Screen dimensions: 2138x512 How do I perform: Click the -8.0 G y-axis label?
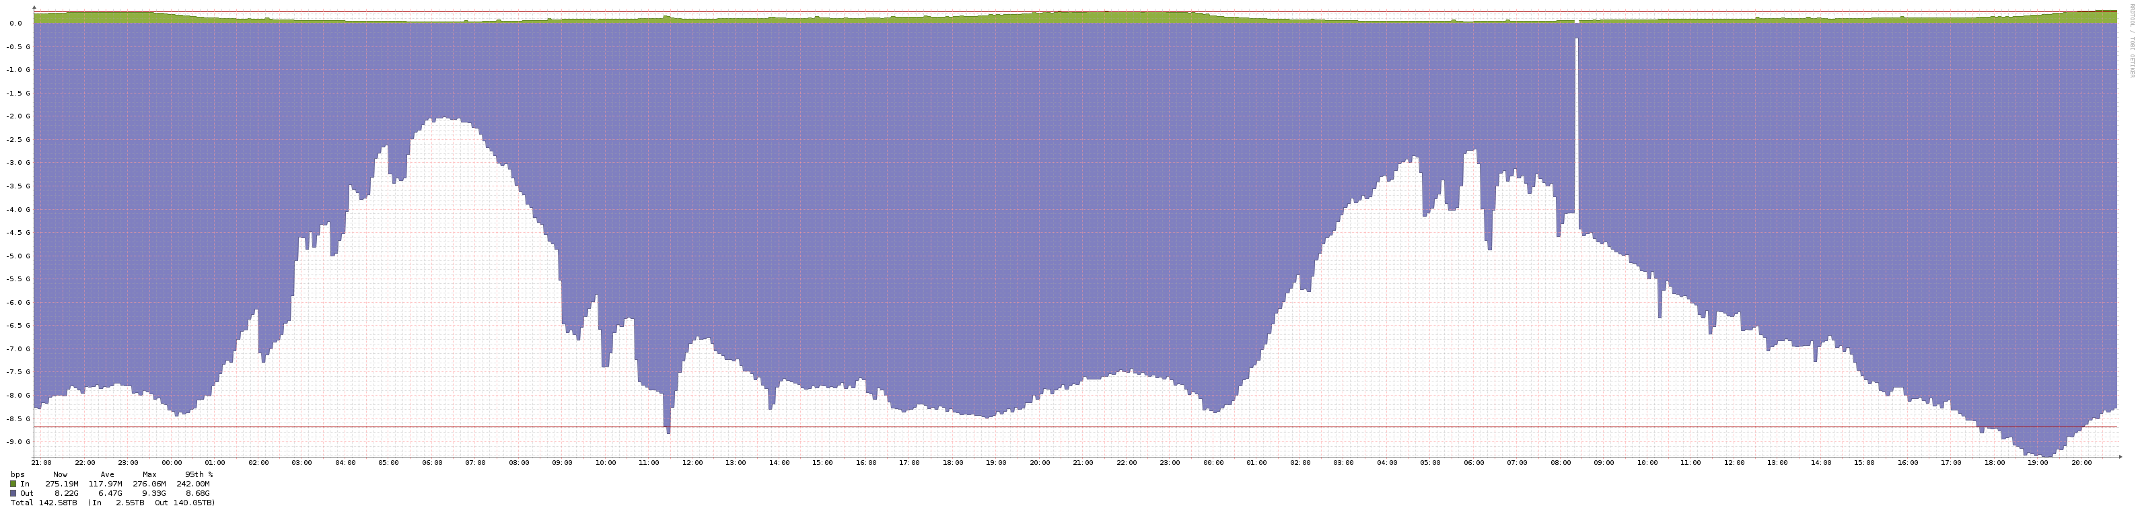coord(17,395)
